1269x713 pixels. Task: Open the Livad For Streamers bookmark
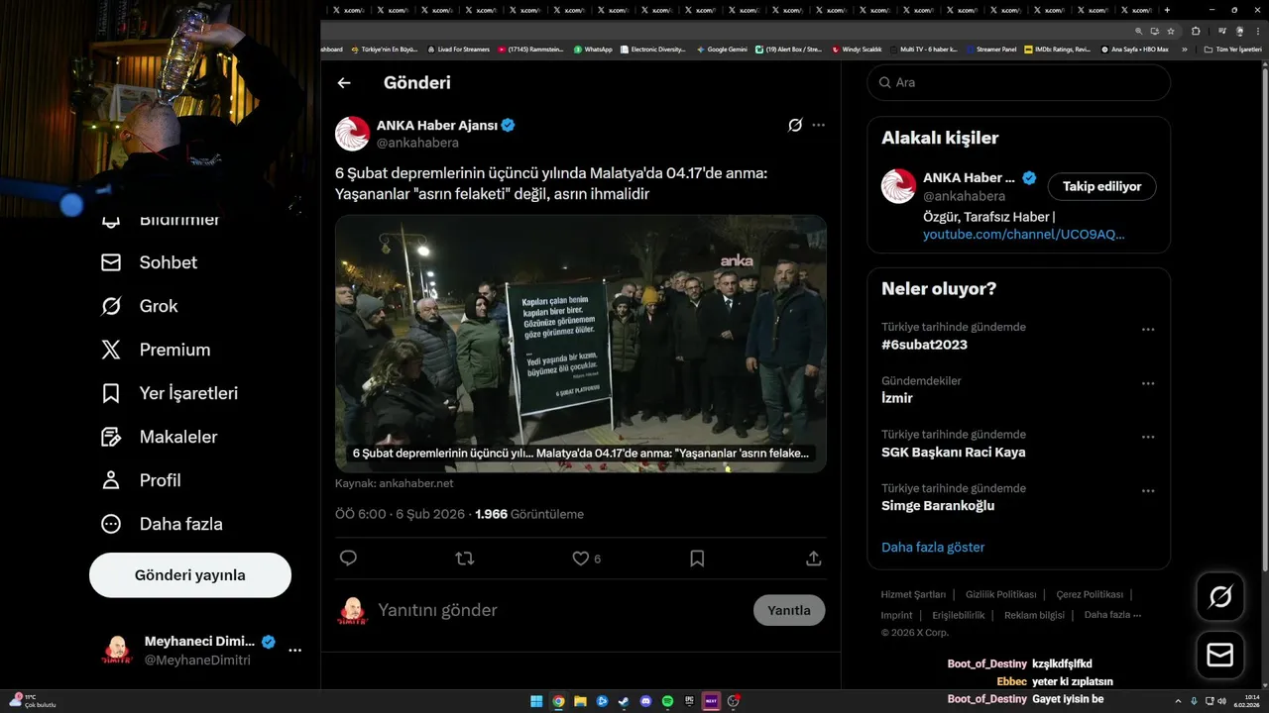click(x=458, y=50)
